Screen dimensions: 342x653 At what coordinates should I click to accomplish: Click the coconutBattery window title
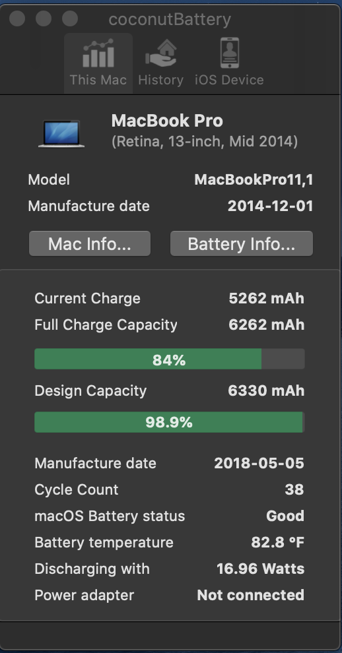click(x=170, y=20)
